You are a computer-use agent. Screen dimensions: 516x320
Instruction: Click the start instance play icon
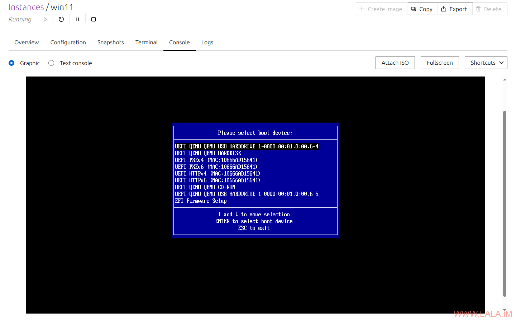(x=45, y=19)
